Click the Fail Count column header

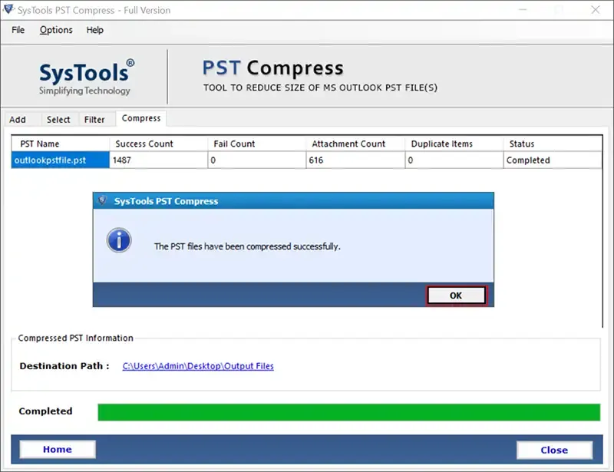pos(257,144)
